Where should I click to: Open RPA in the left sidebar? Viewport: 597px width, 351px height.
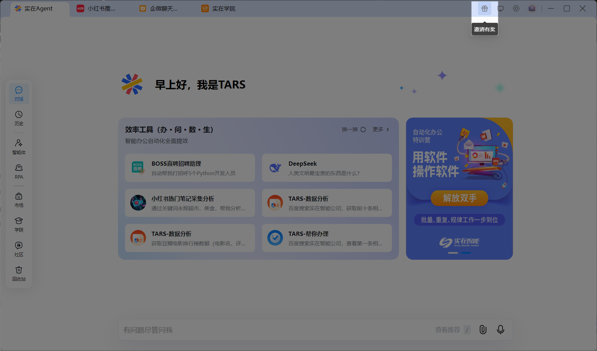click(19, 172)
